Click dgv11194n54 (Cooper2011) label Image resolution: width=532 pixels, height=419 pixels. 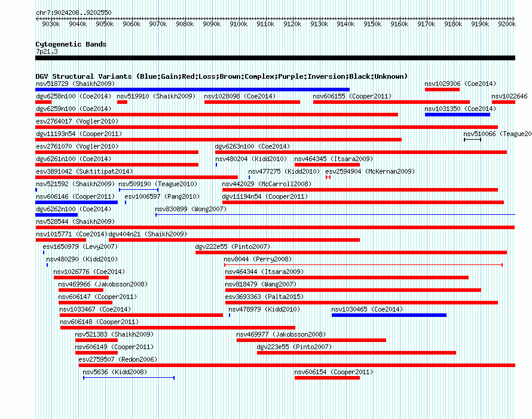[x=265, y=196]
